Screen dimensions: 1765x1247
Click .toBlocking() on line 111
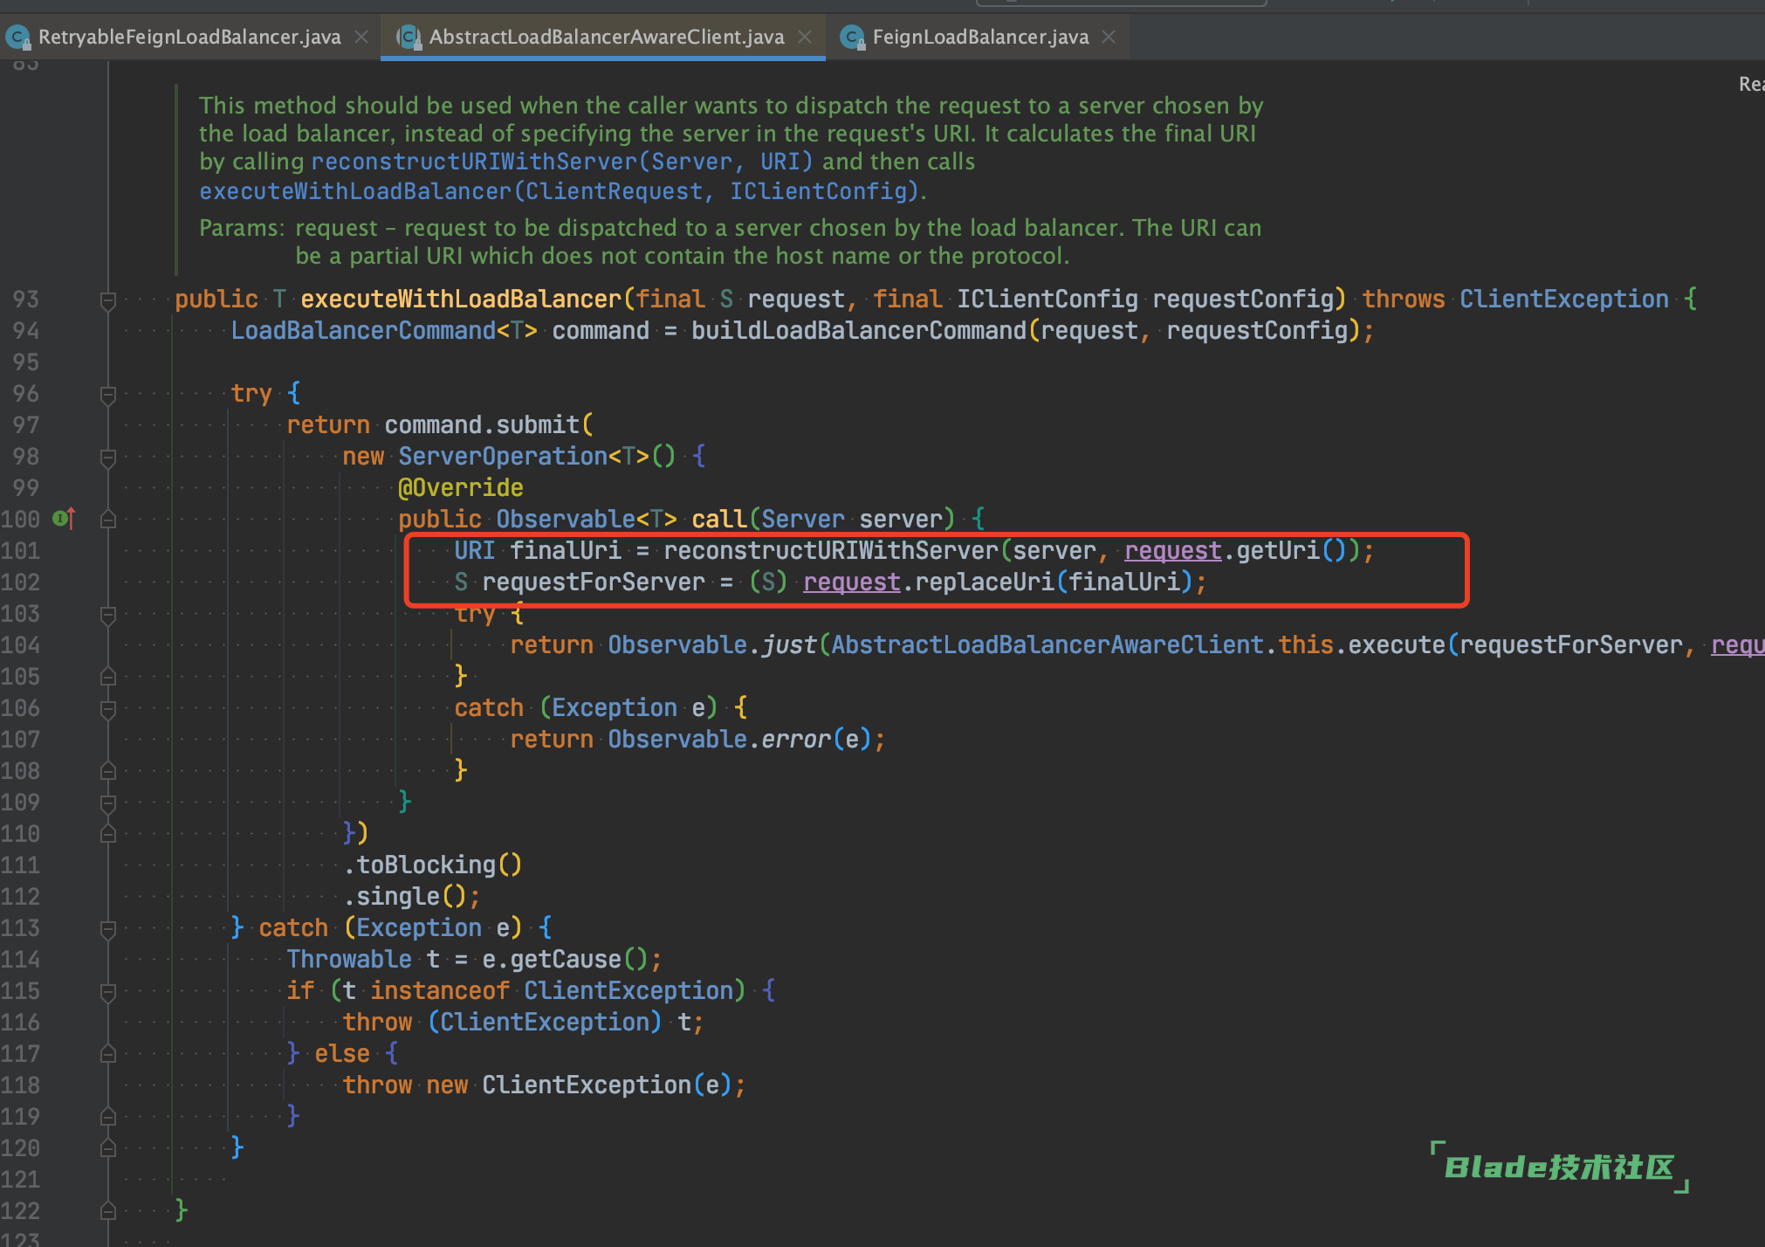pyautogui.click(x=433, y=865)
